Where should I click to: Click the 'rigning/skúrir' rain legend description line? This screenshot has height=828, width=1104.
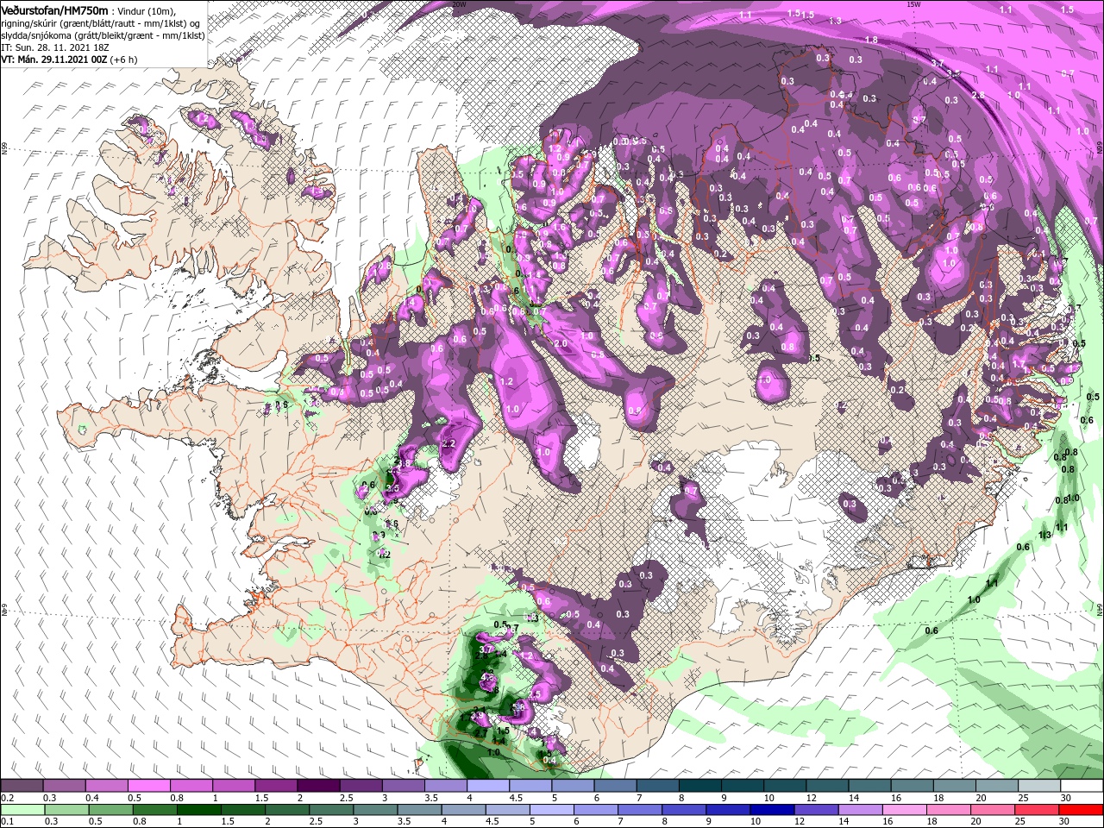(x=100, y=22)
